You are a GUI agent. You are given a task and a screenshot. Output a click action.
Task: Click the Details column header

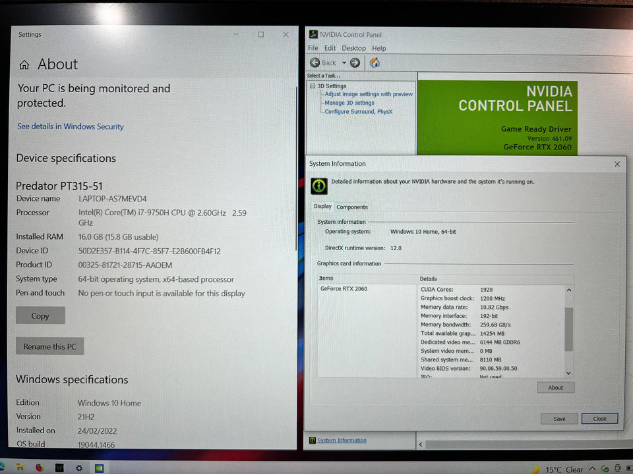click(x=428, y=278)
